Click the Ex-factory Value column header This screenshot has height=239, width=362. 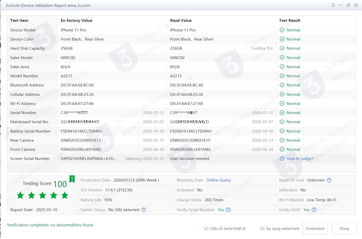pyautogui.click(x=76, y=21)
